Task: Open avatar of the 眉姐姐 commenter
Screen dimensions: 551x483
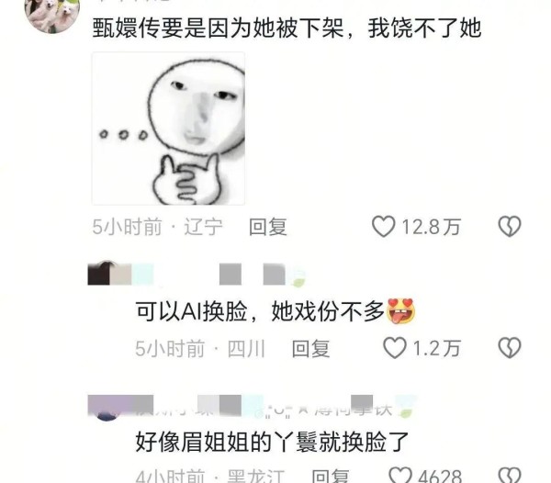Action: click(109, 409)
